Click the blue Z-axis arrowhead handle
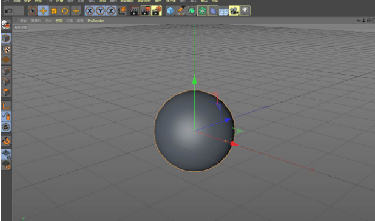 coord(228,120)
